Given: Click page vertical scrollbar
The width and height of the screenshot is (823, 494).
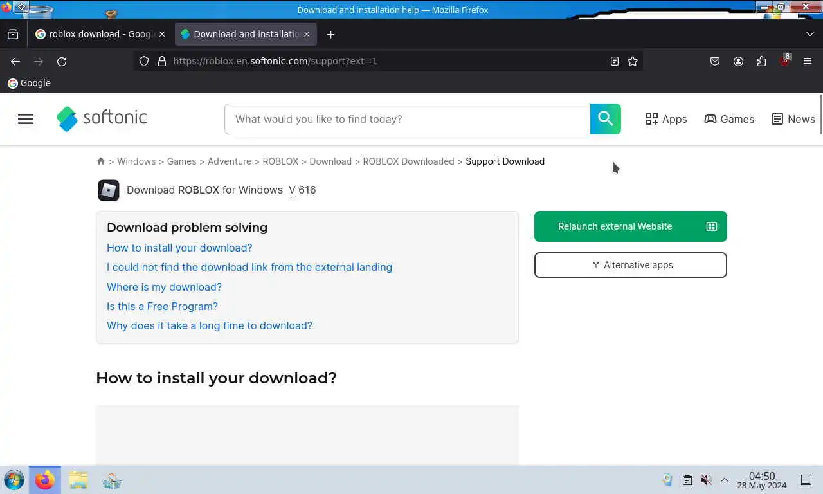Looking at the screenshot, I should [820, 114].
